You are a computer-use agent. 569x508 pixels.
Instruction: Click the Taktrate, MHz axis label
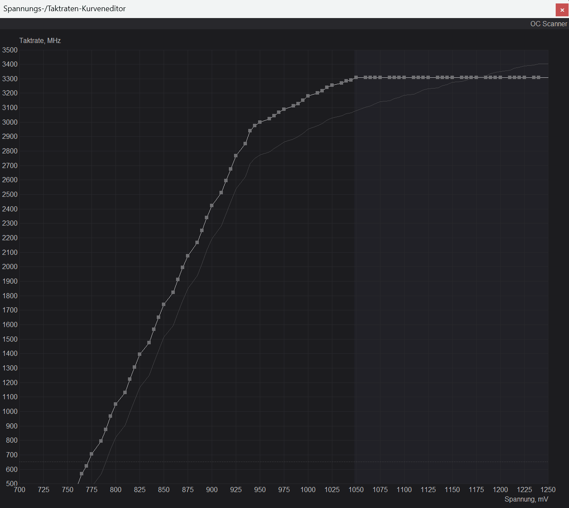coord(40,40)
